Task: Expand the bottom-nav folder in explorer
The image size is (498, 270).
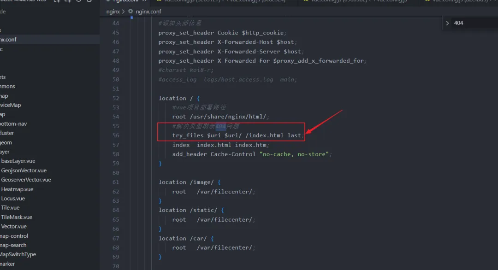Action: [x=13, y=124]
